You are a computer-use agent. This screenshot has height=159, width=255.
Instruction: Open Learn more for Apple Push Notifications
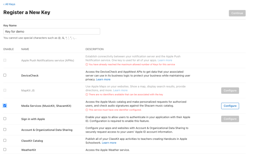165,60
